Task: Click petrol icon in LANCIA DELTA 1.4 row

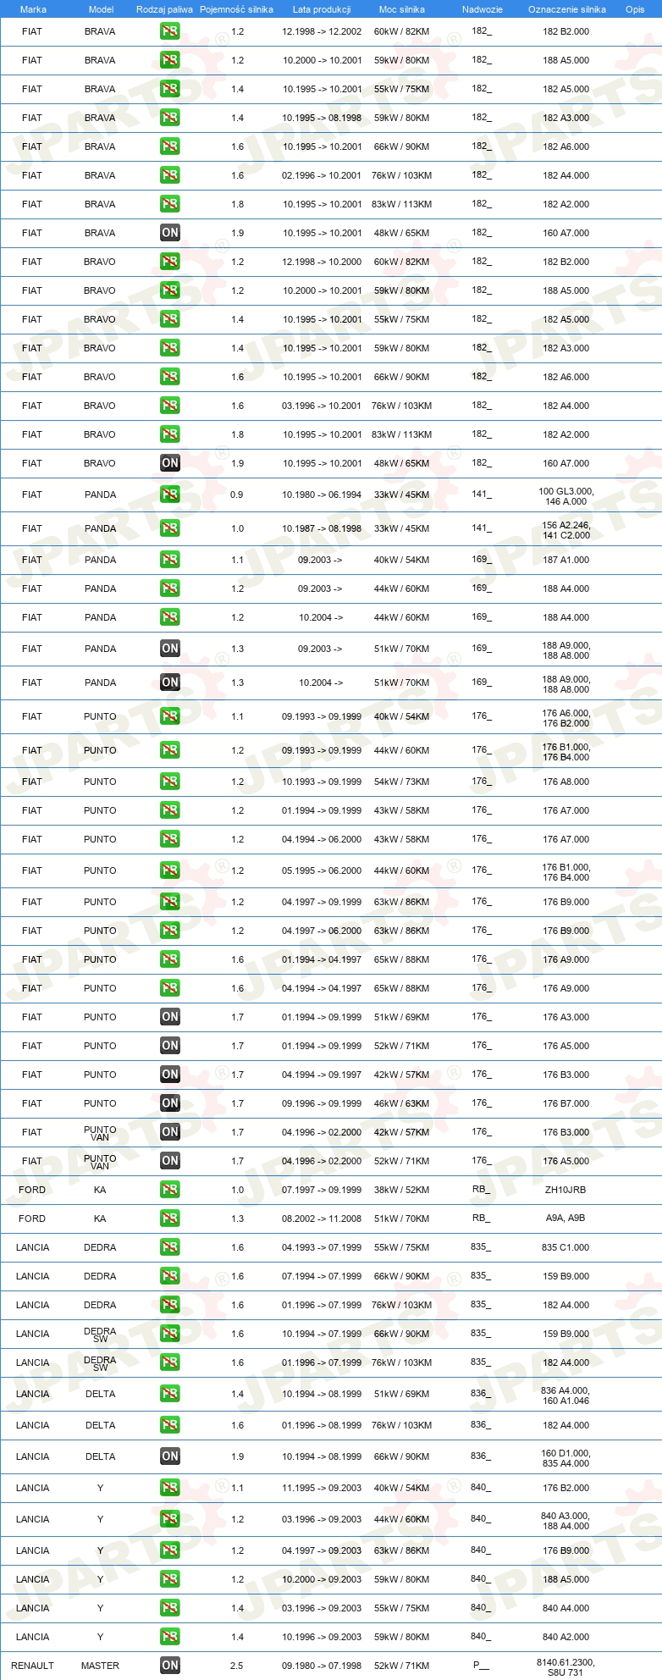Action: click(x=170, y=1394)
